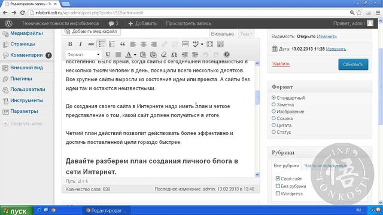Apply strikethrough formatting
This screenshot has height=215, width=383.
[x=91, y=44]
